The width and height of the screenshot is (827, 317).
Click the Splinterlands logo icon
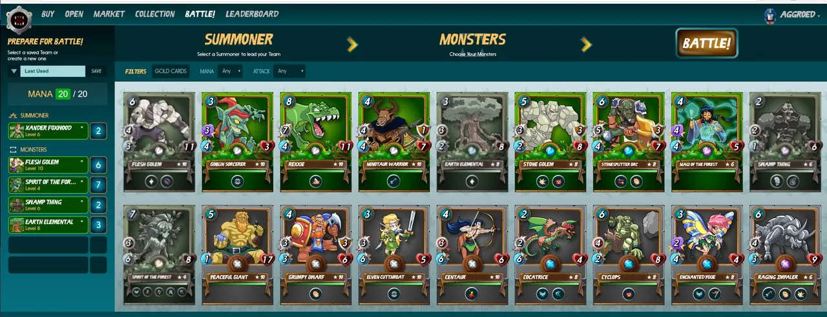[19, 19]
